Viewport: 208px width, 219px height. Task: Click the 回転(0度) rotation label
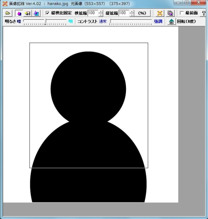[186, 22]
